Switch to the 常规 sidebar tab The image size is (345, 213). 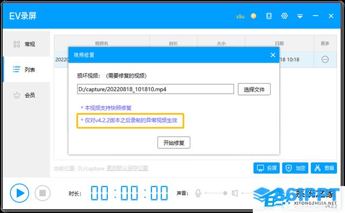(x=27, y=44)
